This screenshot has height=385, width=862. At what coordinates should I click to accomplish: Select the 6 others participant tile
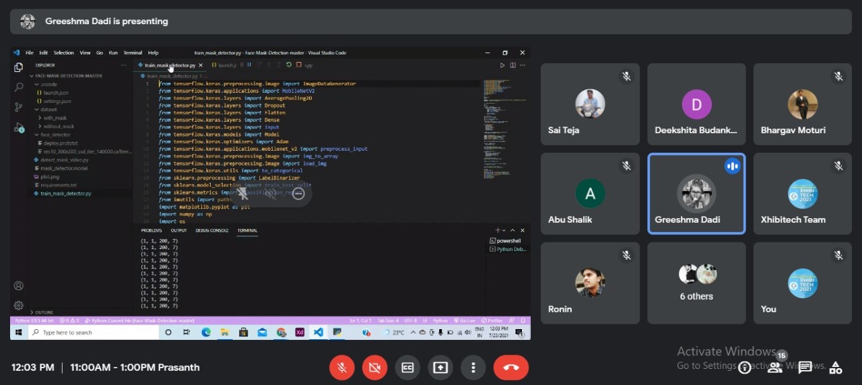[x=696, y=283]
